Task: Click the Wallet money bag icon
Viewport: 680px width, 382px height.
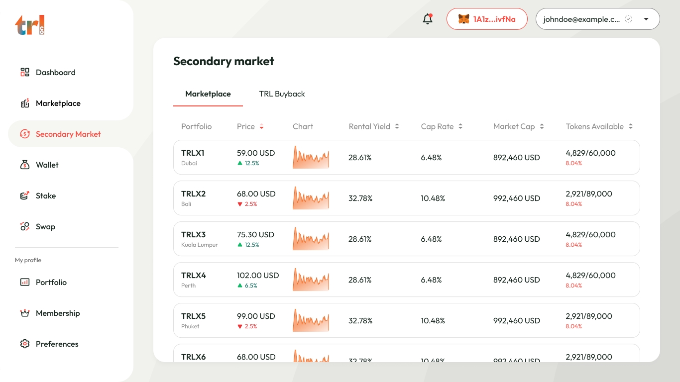Action: [25, 165]
